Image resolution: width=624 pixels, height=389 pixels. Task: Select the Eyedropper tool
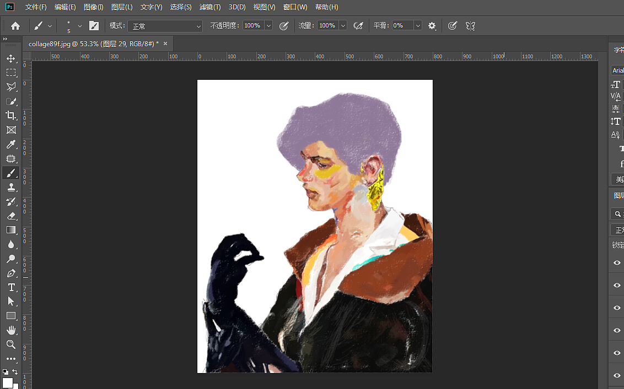click(x=10, y=144)
